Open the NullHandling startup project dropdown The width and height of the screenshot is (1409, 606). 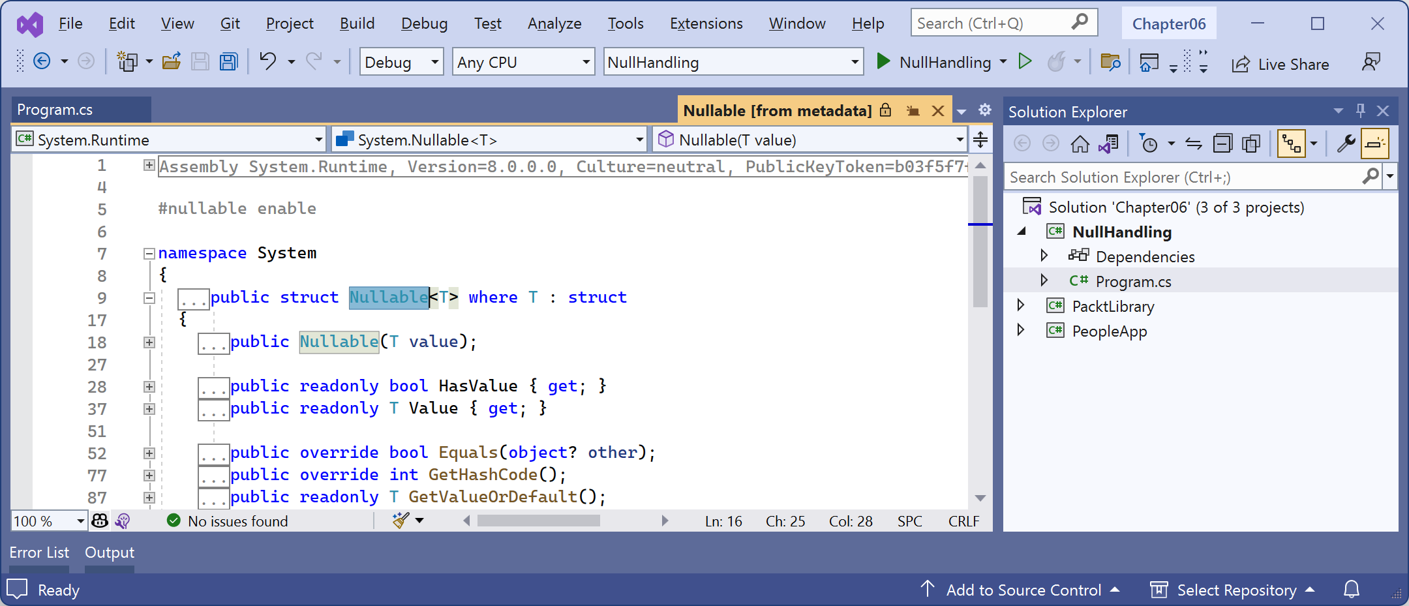click(734, 62)
